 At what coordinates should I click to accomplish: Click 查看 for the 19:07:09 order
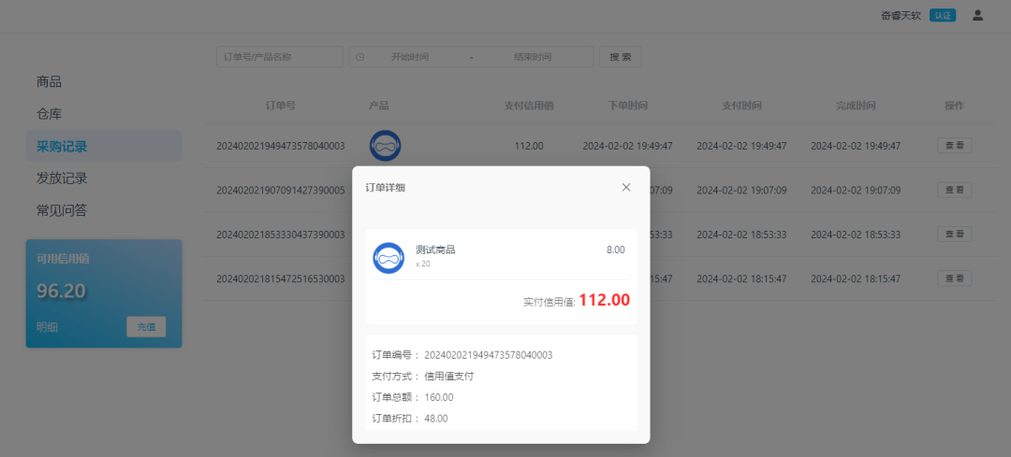954,190
